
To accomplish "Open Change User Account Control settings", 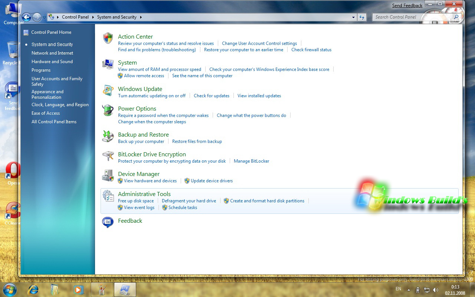I will coord(259,43).
